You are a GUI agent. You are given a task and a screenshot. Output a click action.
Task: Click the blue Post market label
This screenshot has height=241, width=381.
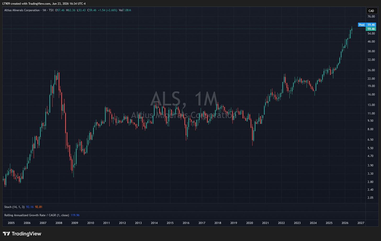coord(362,25)
